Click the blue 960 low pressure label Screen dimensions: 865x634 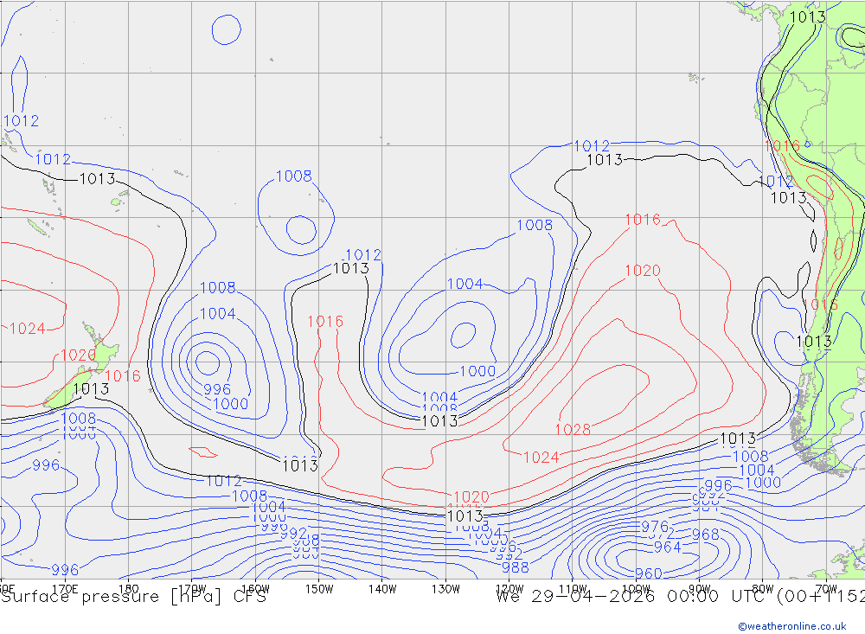(x=648, y=573)
